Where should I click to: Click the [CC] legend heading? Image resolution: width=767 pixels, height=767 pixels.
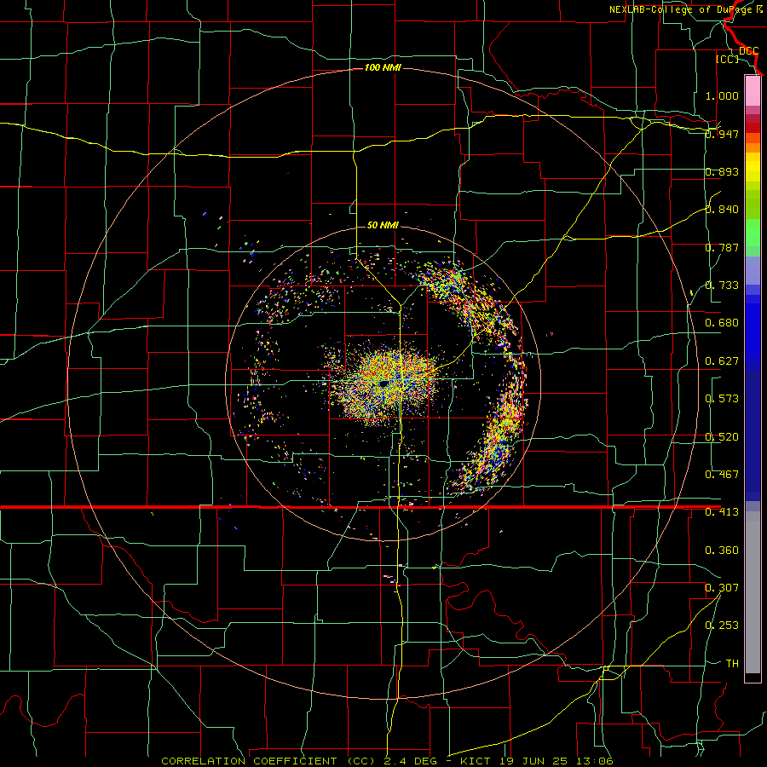click(x=728, y=59)
